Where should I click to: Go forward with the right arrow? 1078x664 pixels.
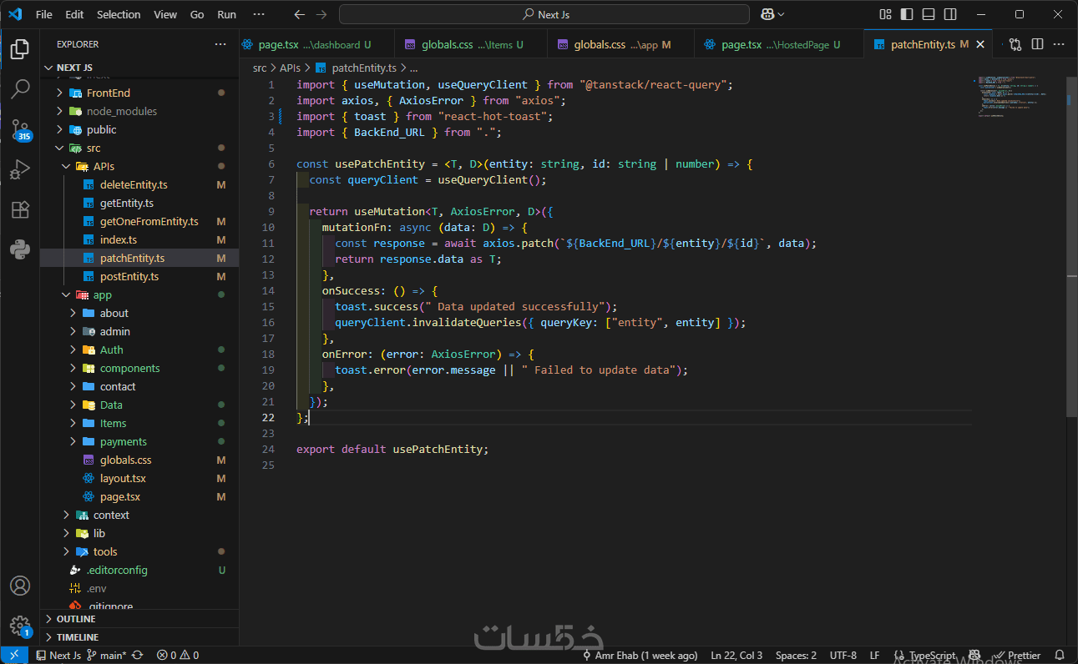point(321,14)
